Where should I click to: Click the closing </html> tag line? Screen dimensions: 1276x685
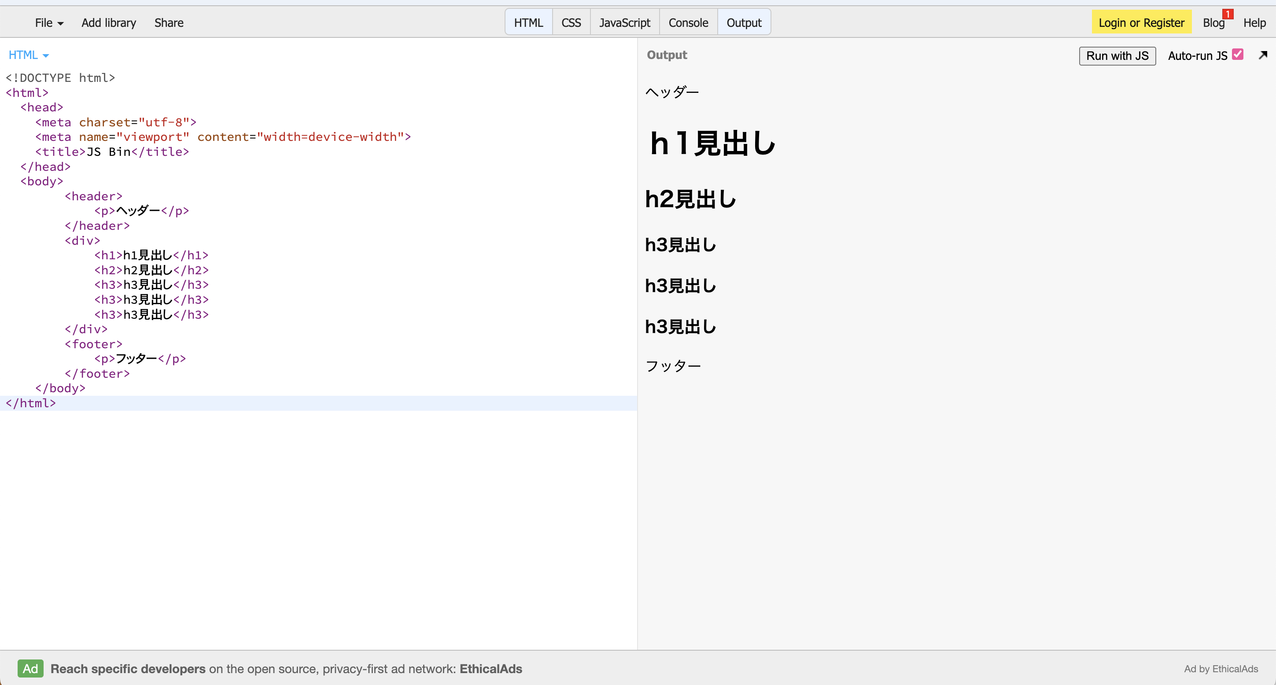[x=31, y=403]
